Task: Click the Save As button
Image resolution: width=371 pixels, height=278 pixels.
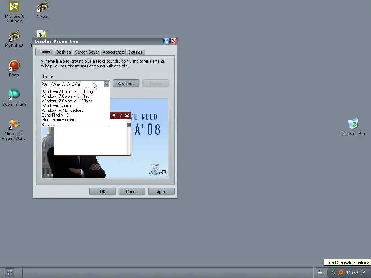Action: (x=126, y=84)
